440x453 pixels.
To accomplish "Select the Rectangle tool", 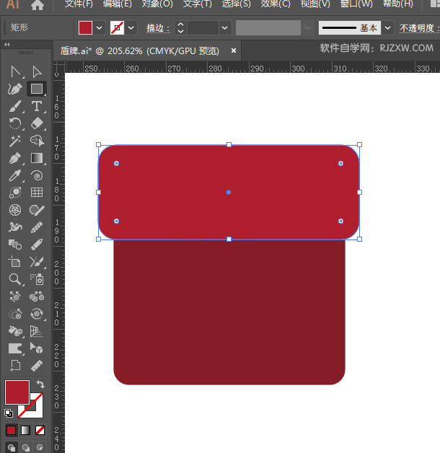I will point(37,89).
